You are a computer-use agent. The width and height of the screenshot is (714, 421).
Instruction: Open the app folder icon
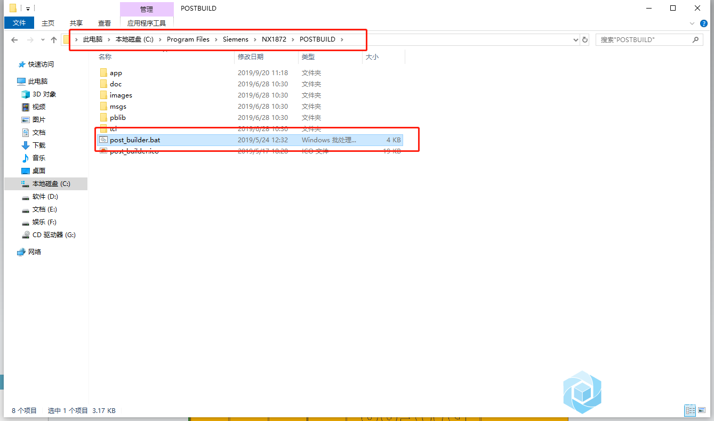tap(103, 72)
